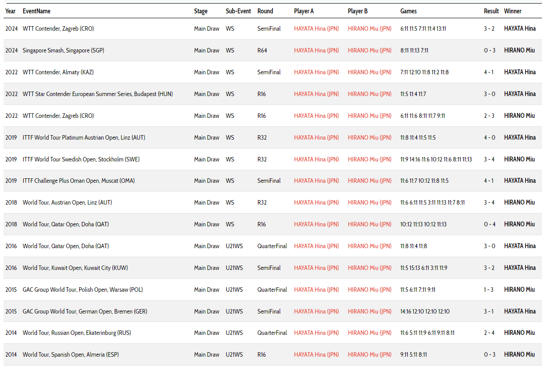
Task: Open HAYATA Hina link in Almaty row
Action: coord(317,72)
